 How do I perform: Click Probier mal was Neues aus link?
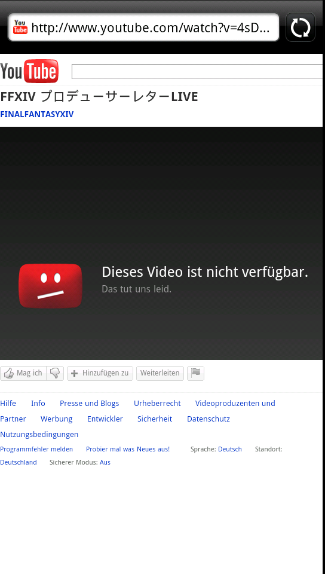point(128,449)
